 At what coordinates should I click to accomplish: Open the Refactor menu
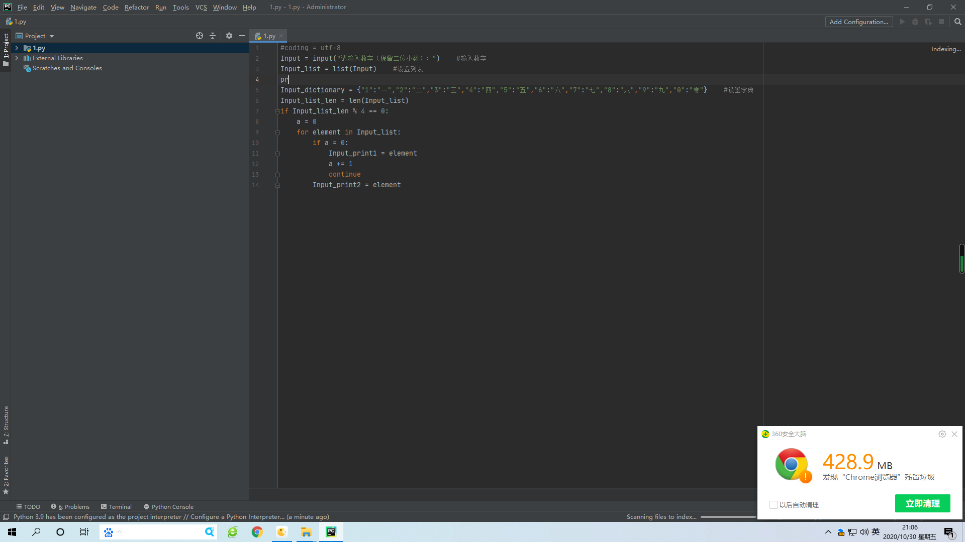pyautogui.click(x=137, y=7)
